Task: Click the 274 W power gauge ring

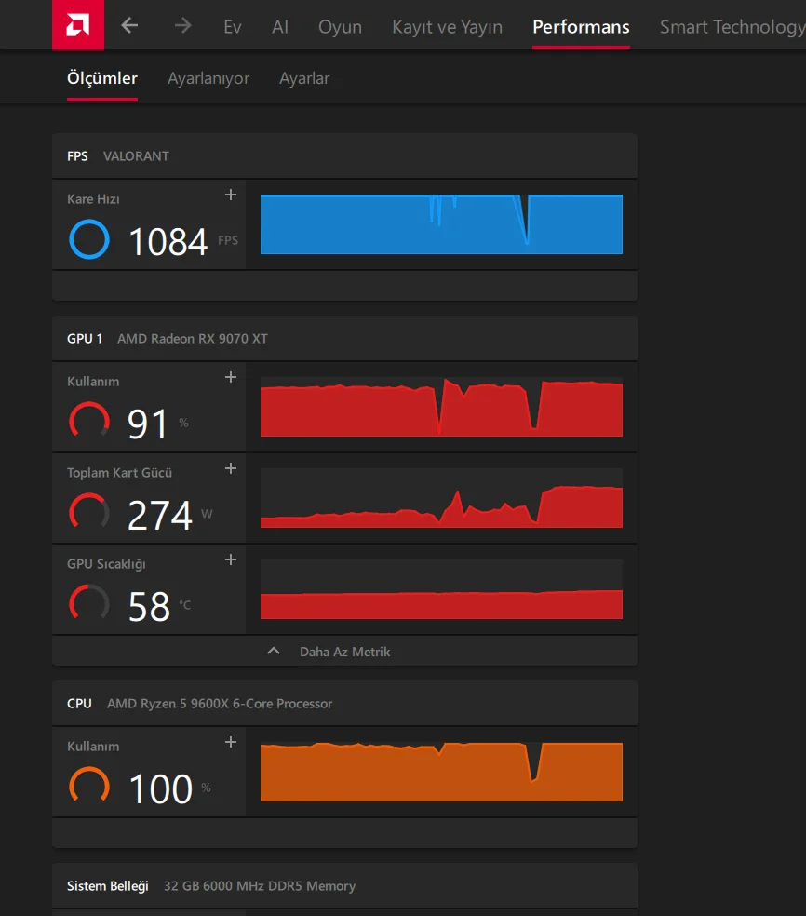Action: [88, 512]
